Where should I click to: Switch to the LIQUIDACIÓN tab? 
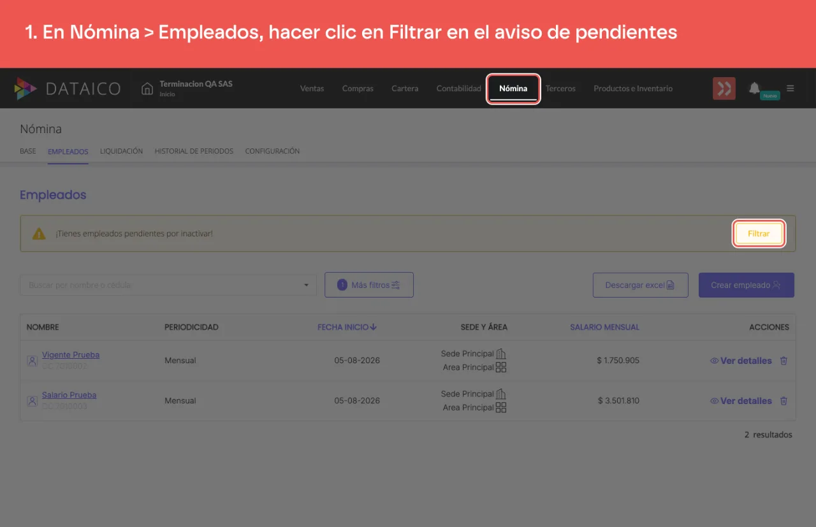click(121, 151)
